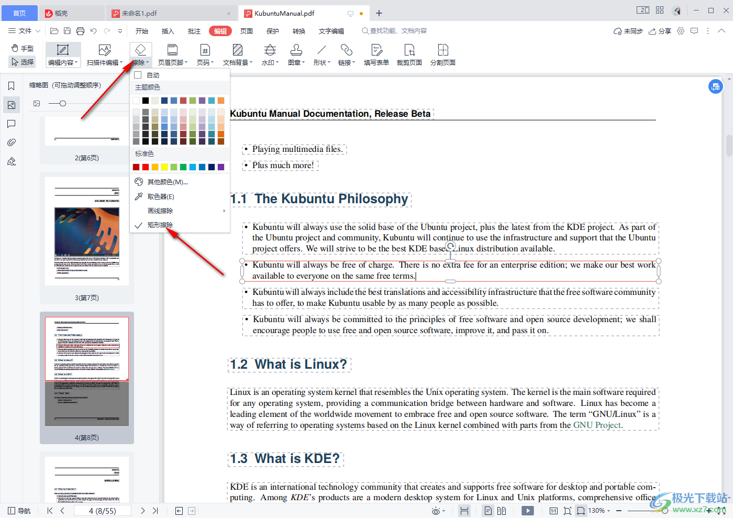Switch to the 未命名1.pdf document tab
This screenshot has height=518, width=733.
pyautogui.click(x=171, y=14)
